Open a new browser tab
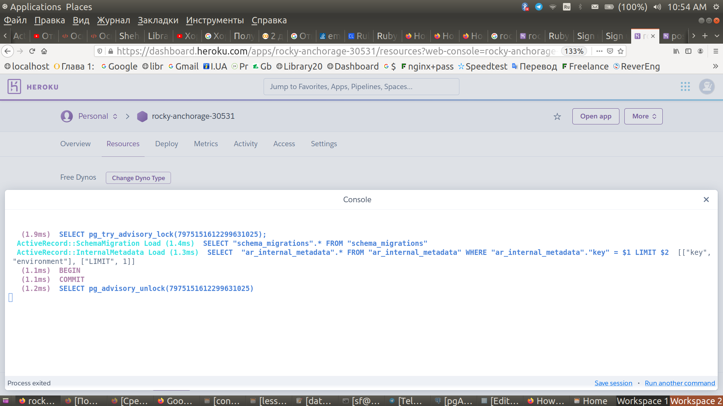This screenshot has width=723, height=406. (x=705, y=36)
